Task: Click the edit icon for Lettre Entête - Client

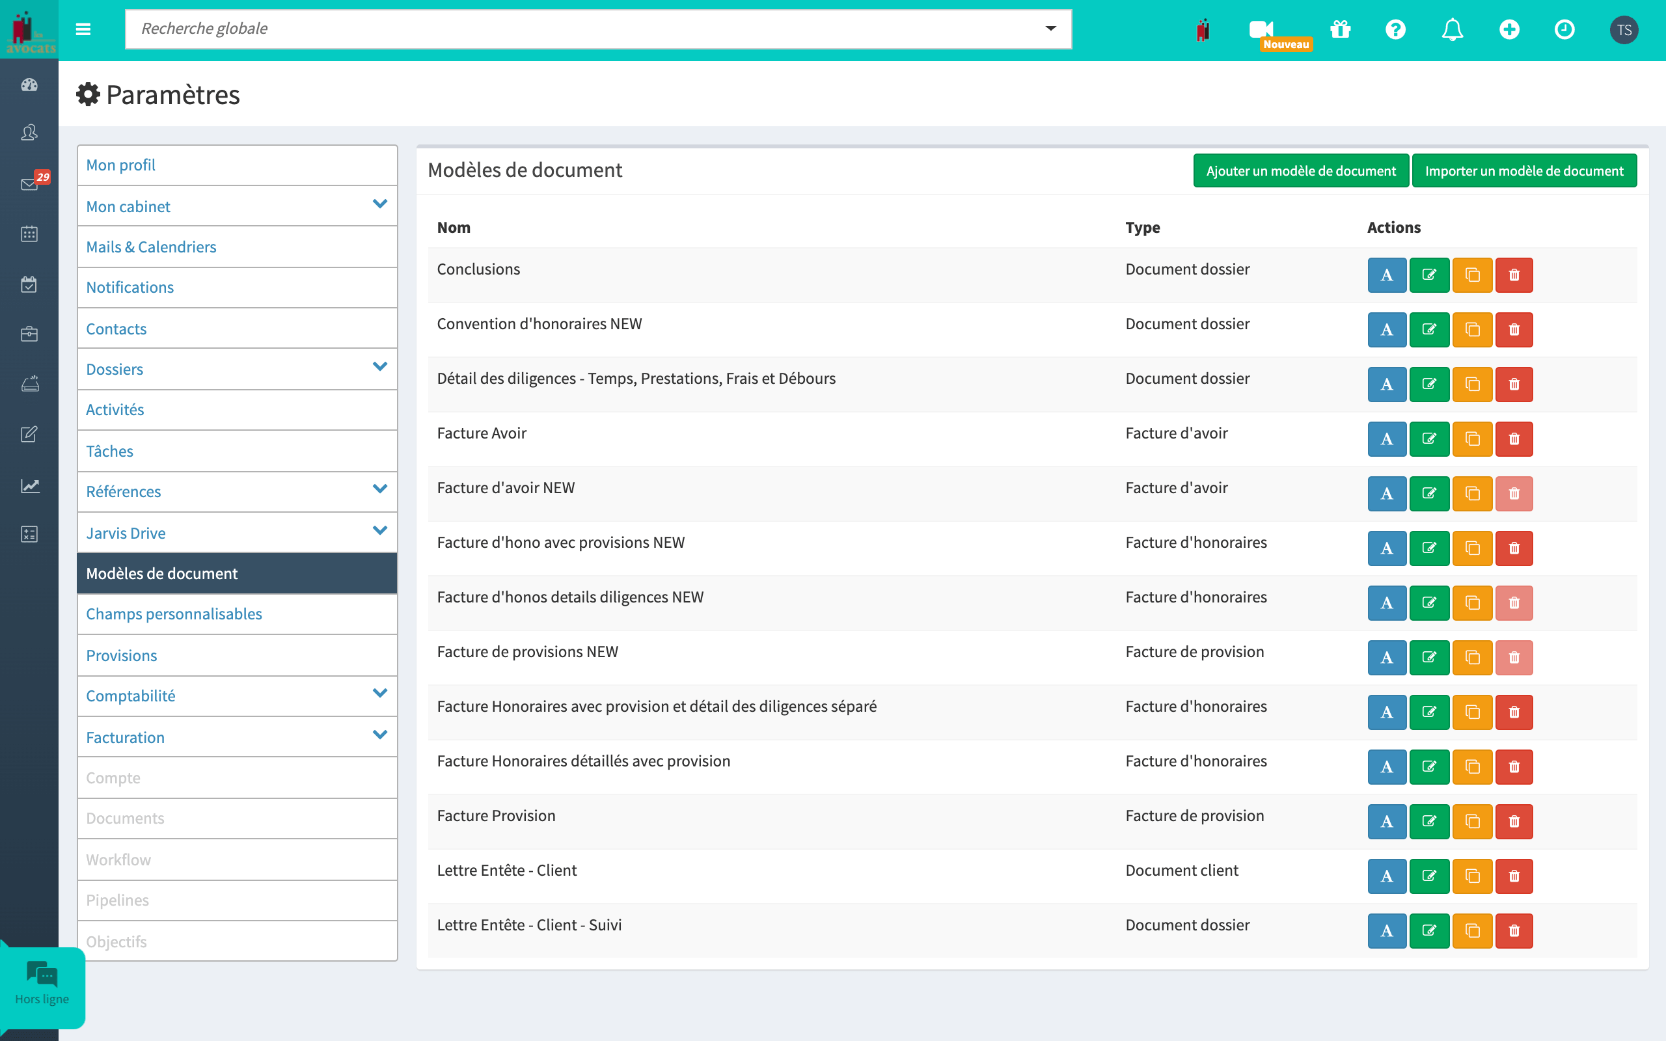Action: (1430, 876)
